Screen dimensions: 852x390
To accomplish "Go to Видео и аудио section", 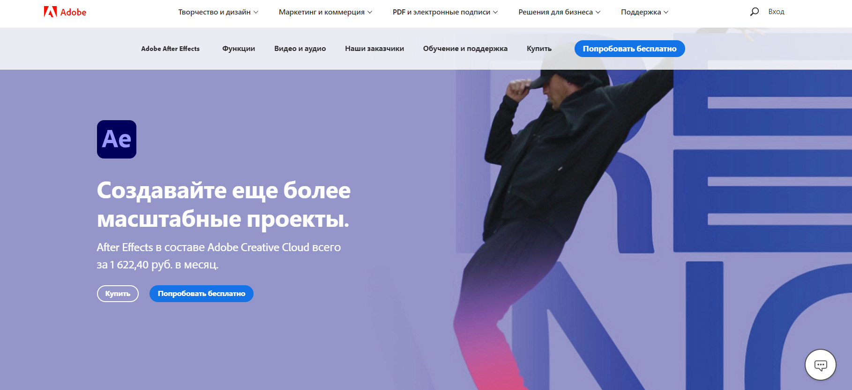I will point(300,49).
